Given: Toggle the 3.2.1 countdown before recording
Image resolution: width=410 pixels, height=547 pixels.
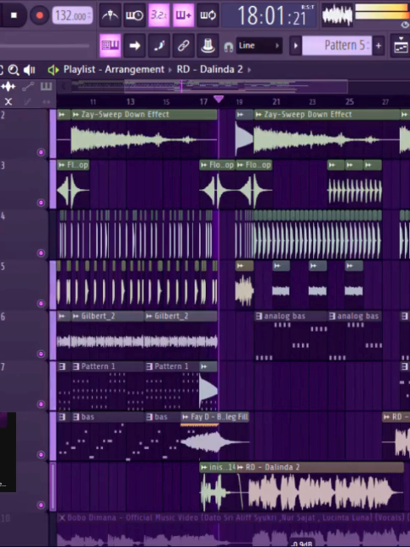Looking at the screenshot, I should [159, 15].
